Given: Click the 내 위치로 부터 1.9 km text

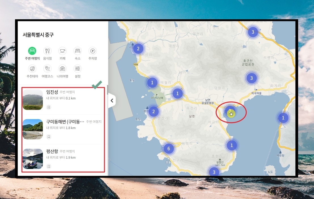Looking at the screenshot, I should [61, 158].
